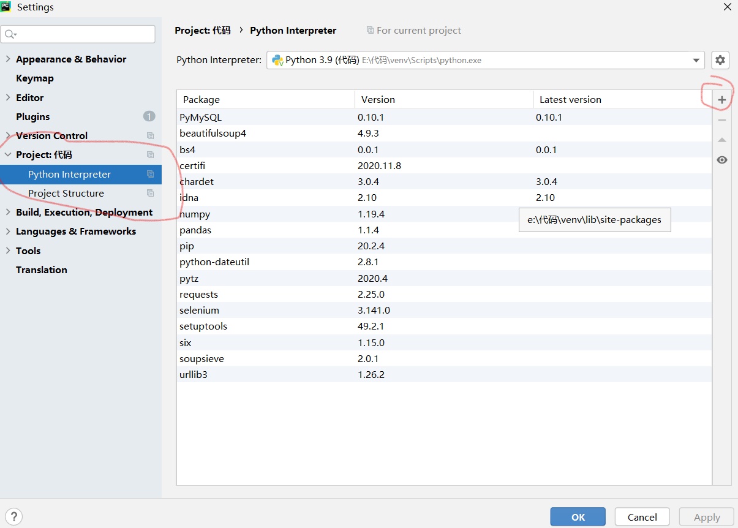Click copy icon beside Version Control

point(150,136)
